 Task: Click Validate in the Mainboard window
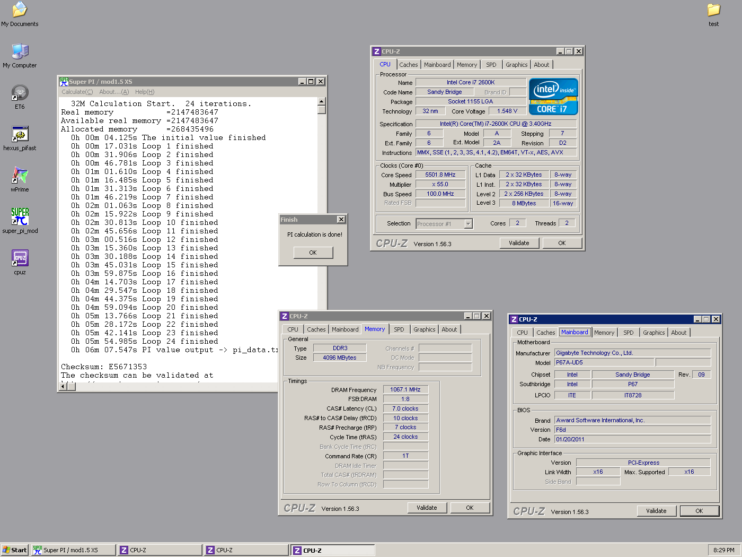tap(657, 511)
